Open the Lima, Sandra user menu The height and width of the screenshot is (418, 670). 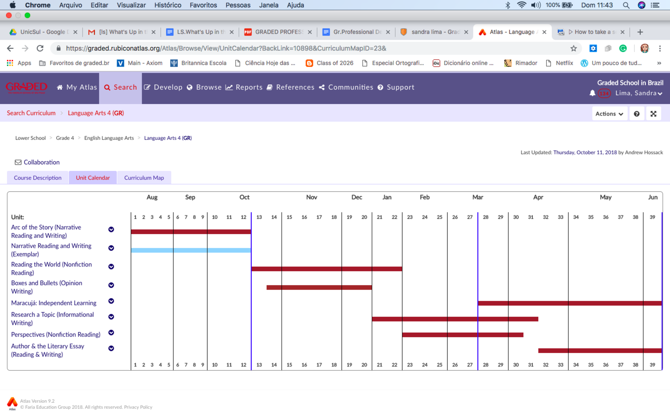638,93
